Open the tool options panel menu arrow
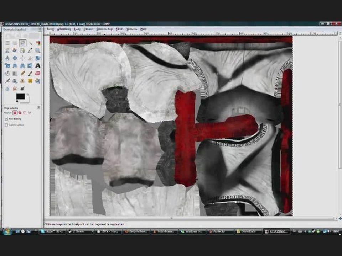Image resolution: width=342 pixels, height=256 pixels. click(38, 108)
